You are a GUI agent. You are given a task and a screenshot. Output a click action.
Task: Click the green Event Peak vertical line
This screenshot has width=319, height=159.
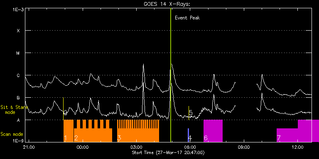pyautogui.click(x=171, y=75)
